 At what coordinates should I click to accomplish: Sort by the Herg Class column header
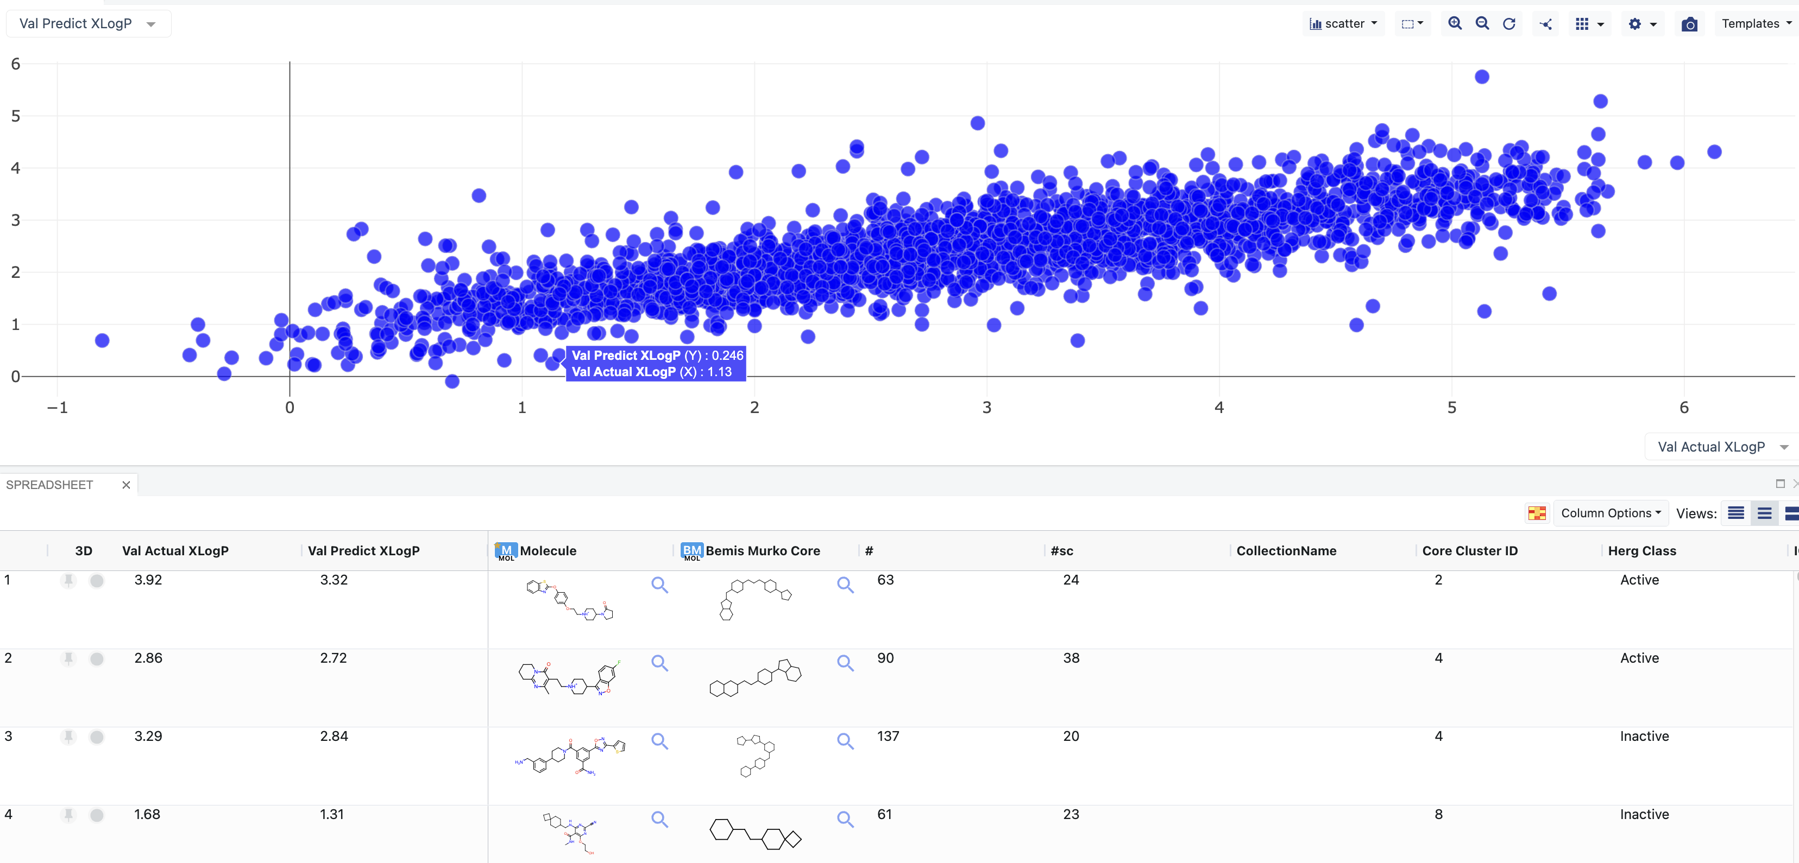(1641, 551)
